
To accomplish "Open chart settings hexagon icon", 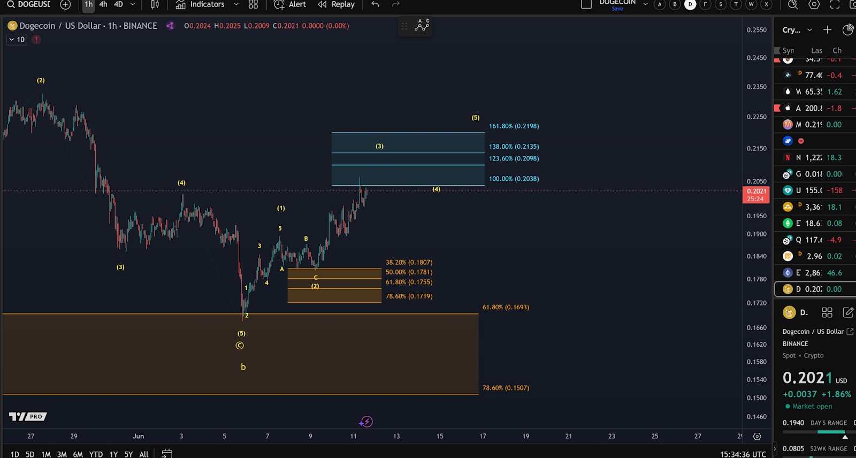I will point(814,4).
